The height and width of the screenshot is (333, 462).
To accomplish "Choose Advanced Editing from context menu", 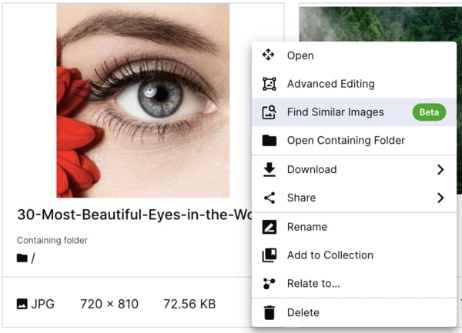I will pyautogui.click(x=354, y=84).
